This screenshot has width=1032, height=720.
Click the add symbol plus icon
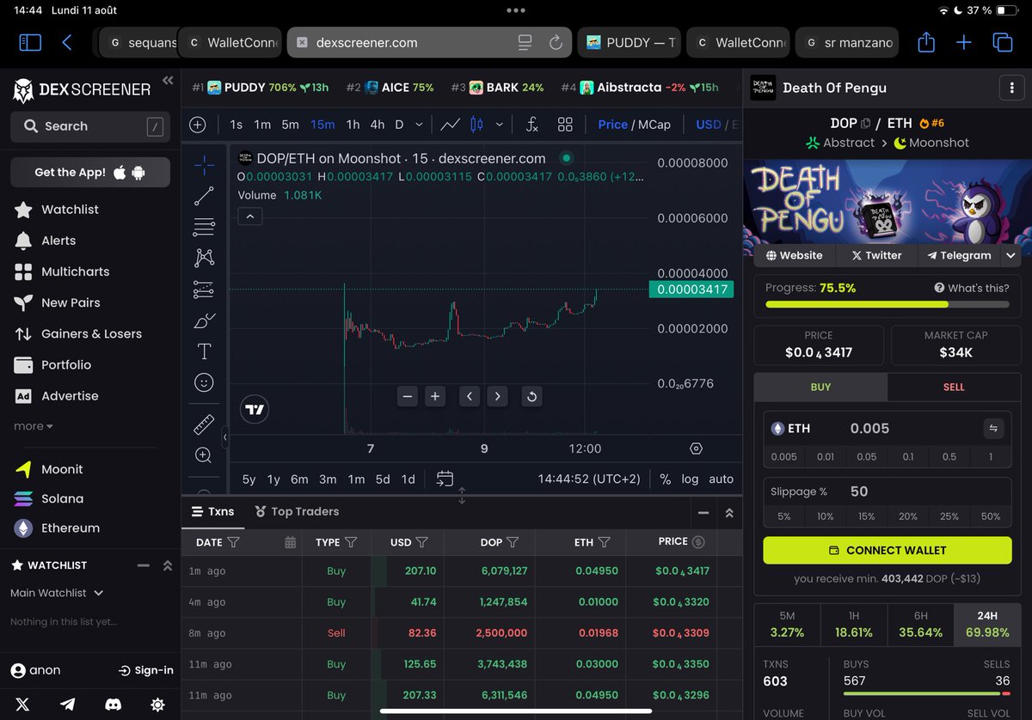click(x=198, y=125)
